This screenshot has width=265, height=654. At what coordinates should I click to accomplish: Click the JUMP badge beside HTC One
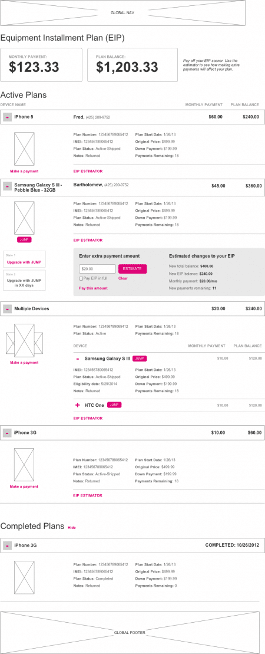[x=114, y=405]
